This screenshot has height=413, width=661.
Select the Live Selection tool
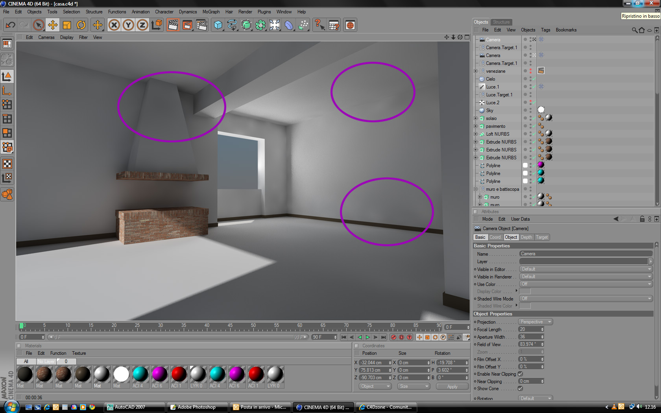(38, 25)
